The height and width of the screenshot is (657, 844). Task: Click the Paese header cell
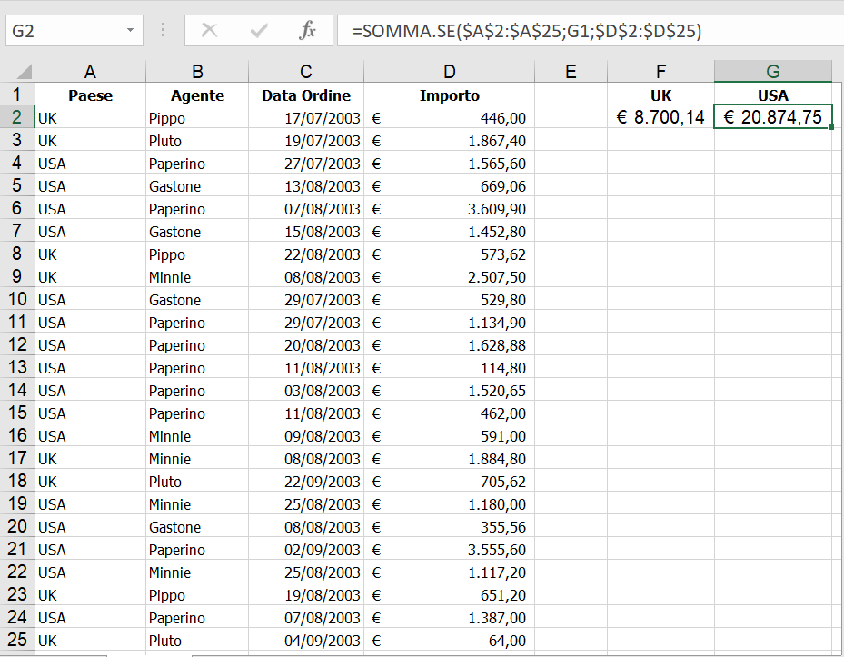coord(91,95)
